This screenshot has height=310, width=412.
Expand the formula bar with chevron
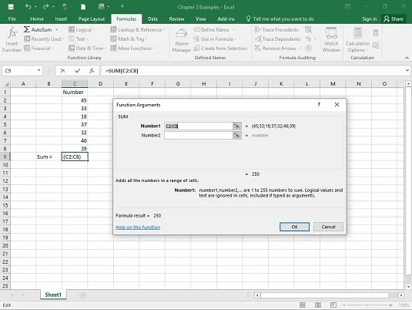(x=407, y=70)
